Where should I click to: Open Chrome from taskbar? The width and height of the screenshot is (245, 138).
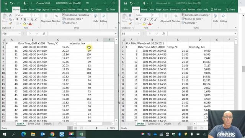52,134
